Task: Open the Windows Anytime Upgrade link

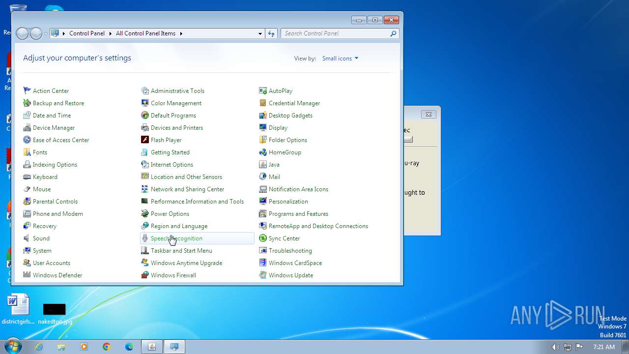Action: (186, 263)
